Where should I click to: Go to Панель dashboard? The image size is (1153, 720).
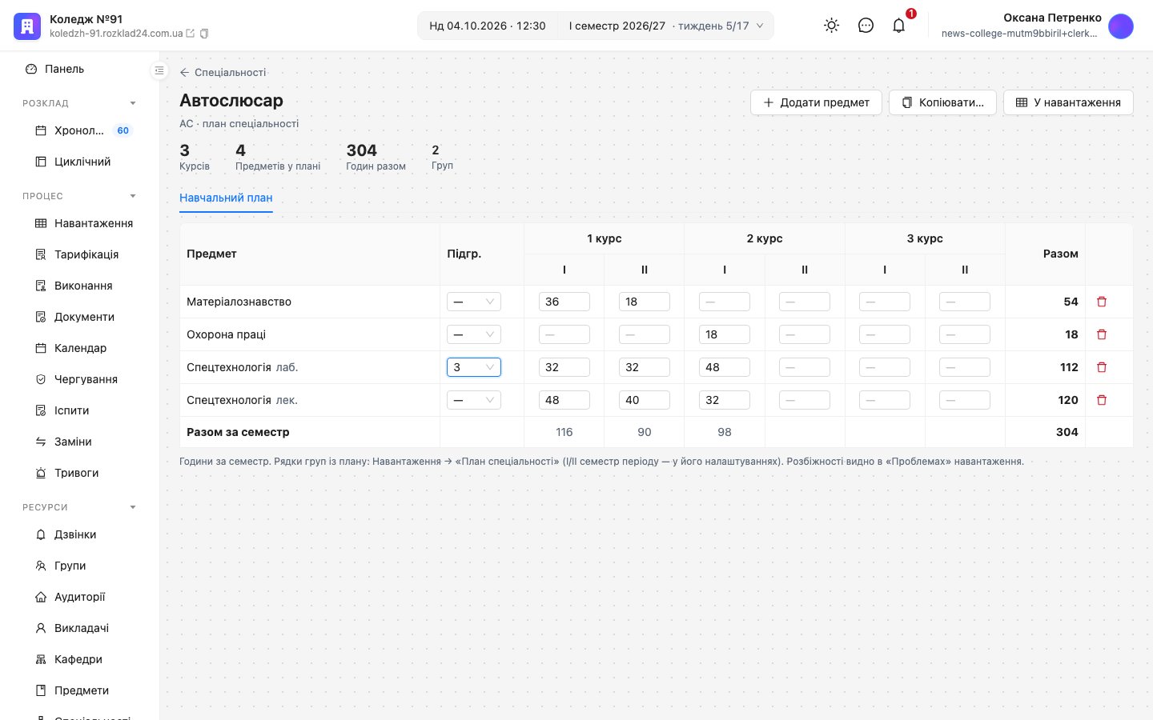79,69
